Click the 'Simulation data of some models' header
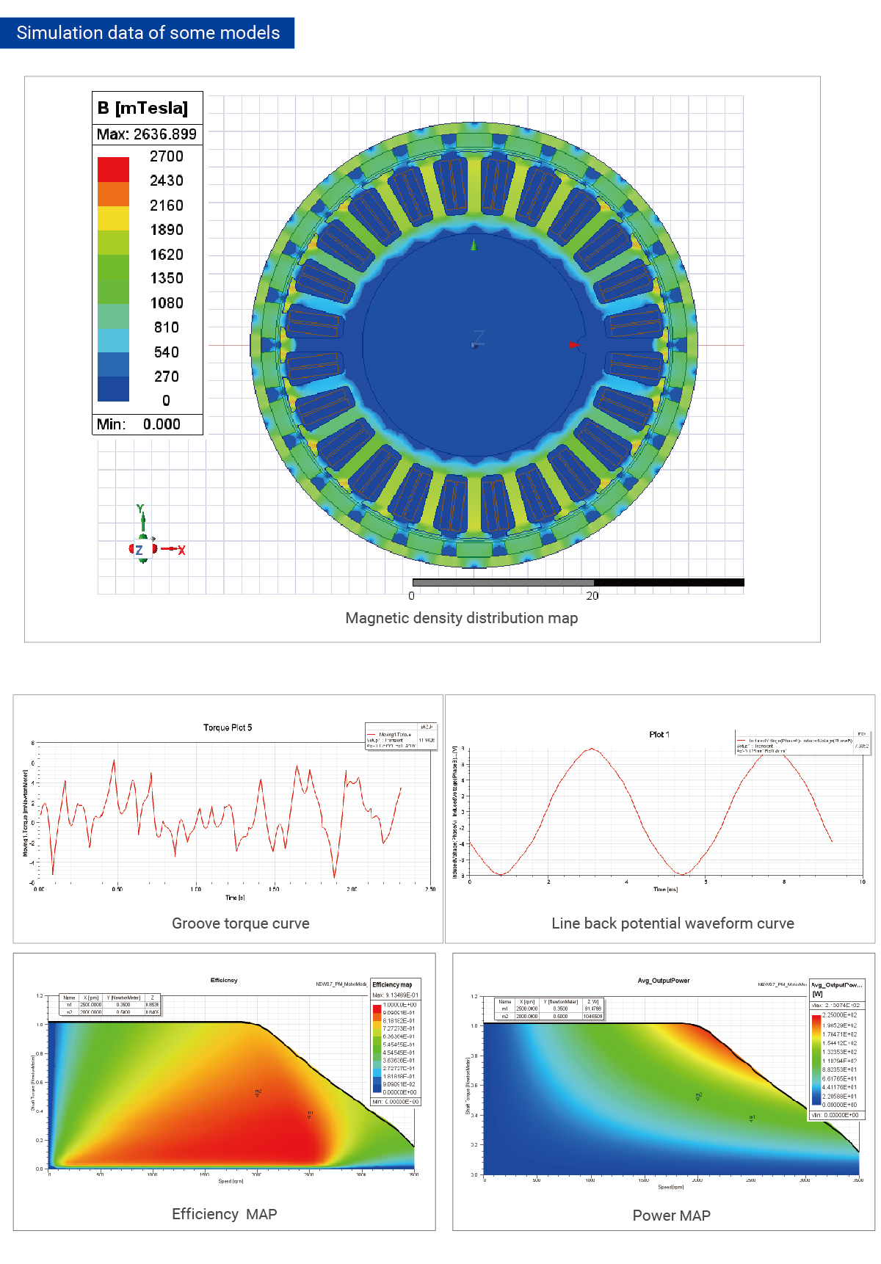This screenshot has width=881, height=1264. pos(148,33)
